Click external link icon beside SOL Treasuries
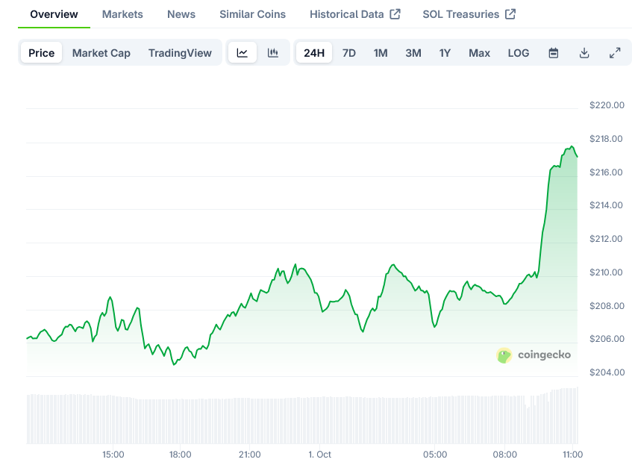632x471 pixels. (510, 14)
